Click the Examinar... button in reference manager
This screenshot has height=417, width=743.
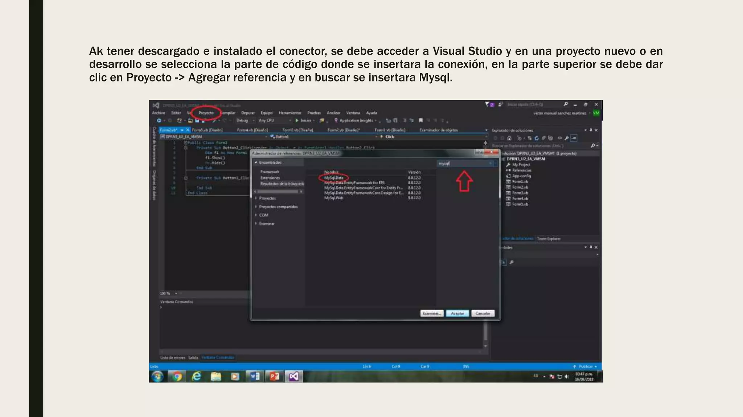click(432, 313)
